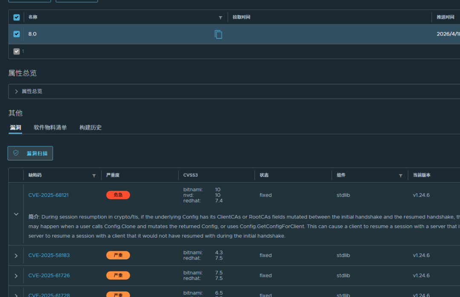Click the 缺陷码 column header label
Screen dimensions: 460x297
(35, 175)
